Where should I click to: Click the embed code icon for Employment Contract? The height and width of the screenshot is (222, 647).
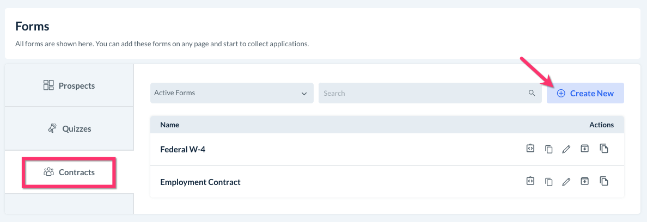pyautogui.click(x=530, y=181)
